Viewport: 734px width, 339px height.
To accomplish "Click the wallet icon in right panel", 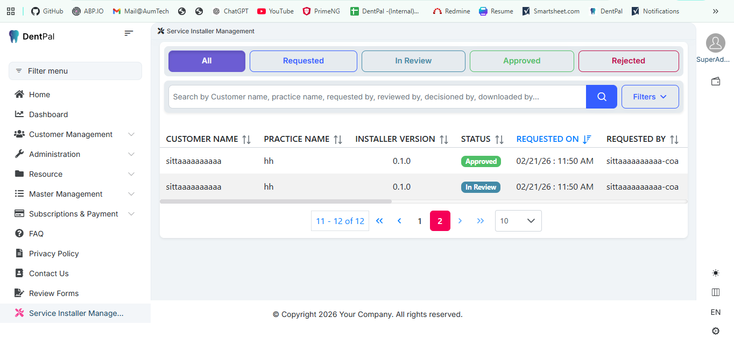I will 715,82.
